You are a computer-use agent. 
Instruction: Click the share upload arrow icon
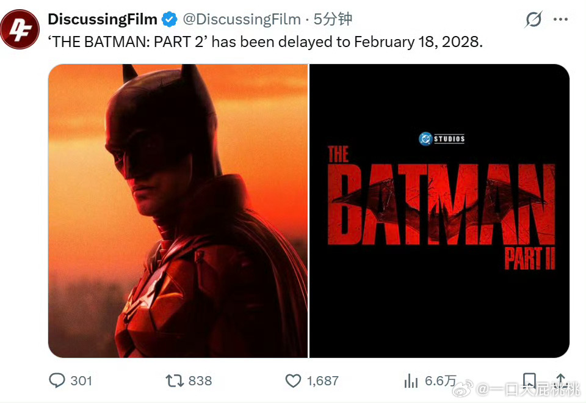coord(560,380)
